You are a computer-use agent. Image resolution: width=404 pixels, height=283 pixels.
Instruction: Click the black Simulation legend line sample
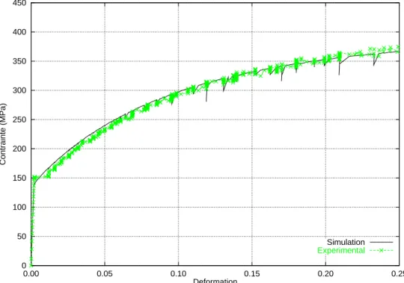click(382, 242)
